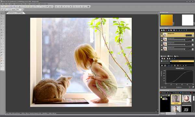The width and height of the screenshot is (195, 117).
Task: Switch to the Curves tab
Action: [x=163, y=56]
